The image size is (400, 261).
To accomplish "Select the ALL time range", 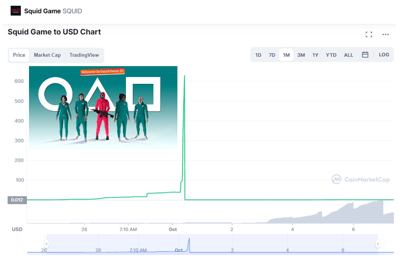I will point(349,55).
